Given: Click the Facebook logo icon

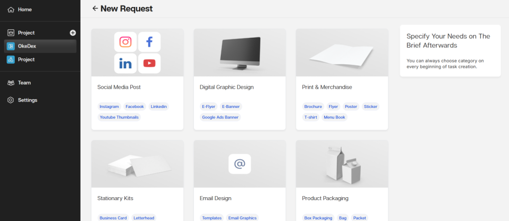Looking at the screenshot, I should pos(149,42).
